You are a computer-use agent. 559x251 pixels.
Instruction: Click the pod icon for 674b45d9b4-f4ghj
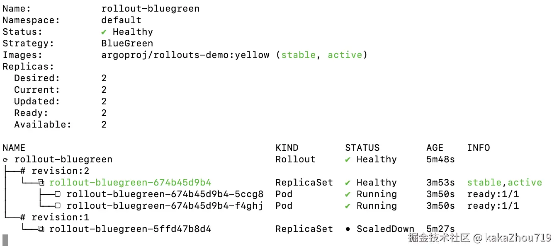[x=58, y=206]
